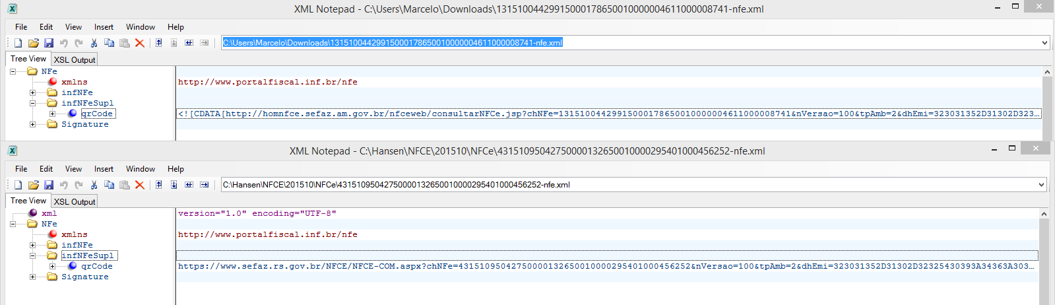
Task: Click Nudge node left icon in top window
Action: 189,43
